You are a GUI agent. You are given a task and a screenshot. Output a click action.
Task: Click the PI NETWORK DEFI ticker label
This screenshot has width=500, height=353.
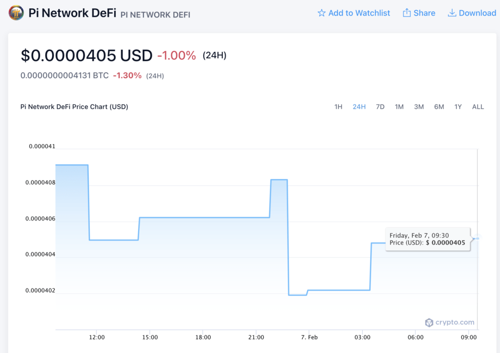pos(155,15)
